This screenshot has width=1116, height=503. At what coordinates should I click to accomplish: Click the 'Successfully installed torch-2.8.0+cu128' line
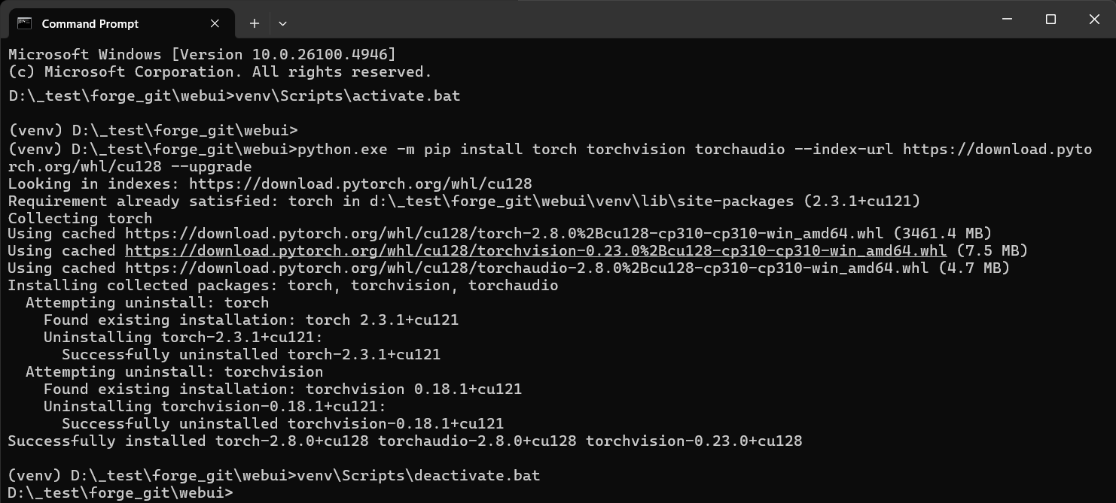tap(405, 441)
